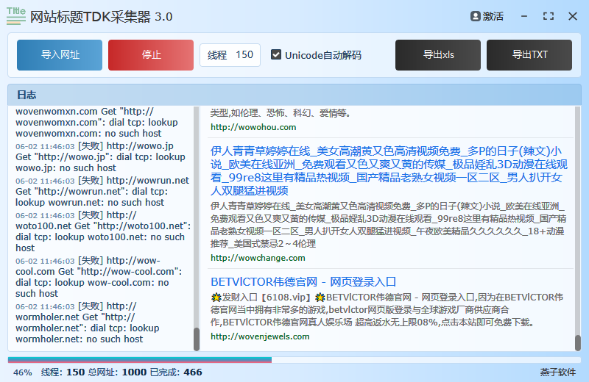Viewport: 589px width, 382px height.
Task: Toggle fullscreen window icon
Action: 549,16
